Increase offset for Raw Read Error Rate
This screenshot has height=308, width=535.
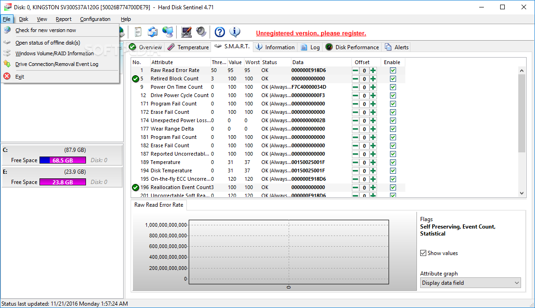point(373,71)
